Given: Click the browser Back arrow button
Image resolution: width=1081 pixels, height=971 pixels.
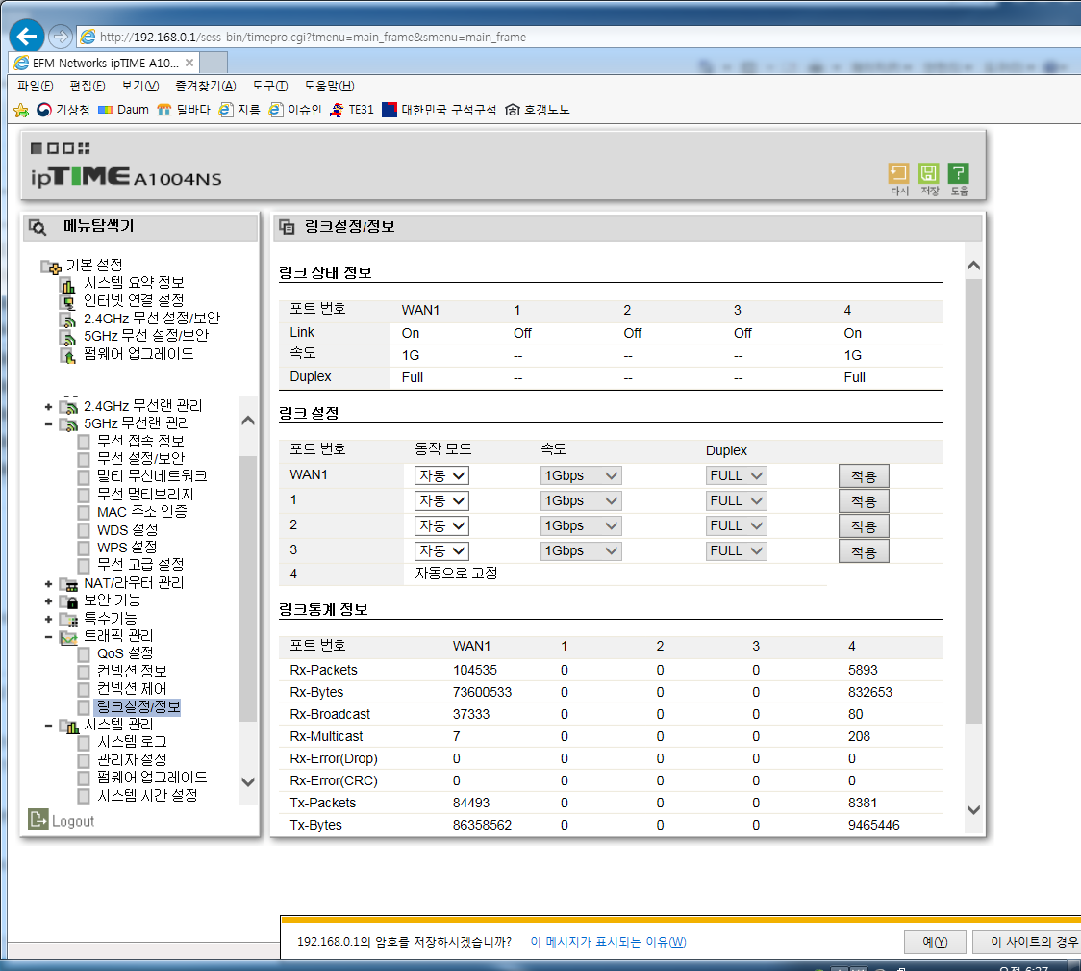Looking at the screenshot, I should point(27,36).
